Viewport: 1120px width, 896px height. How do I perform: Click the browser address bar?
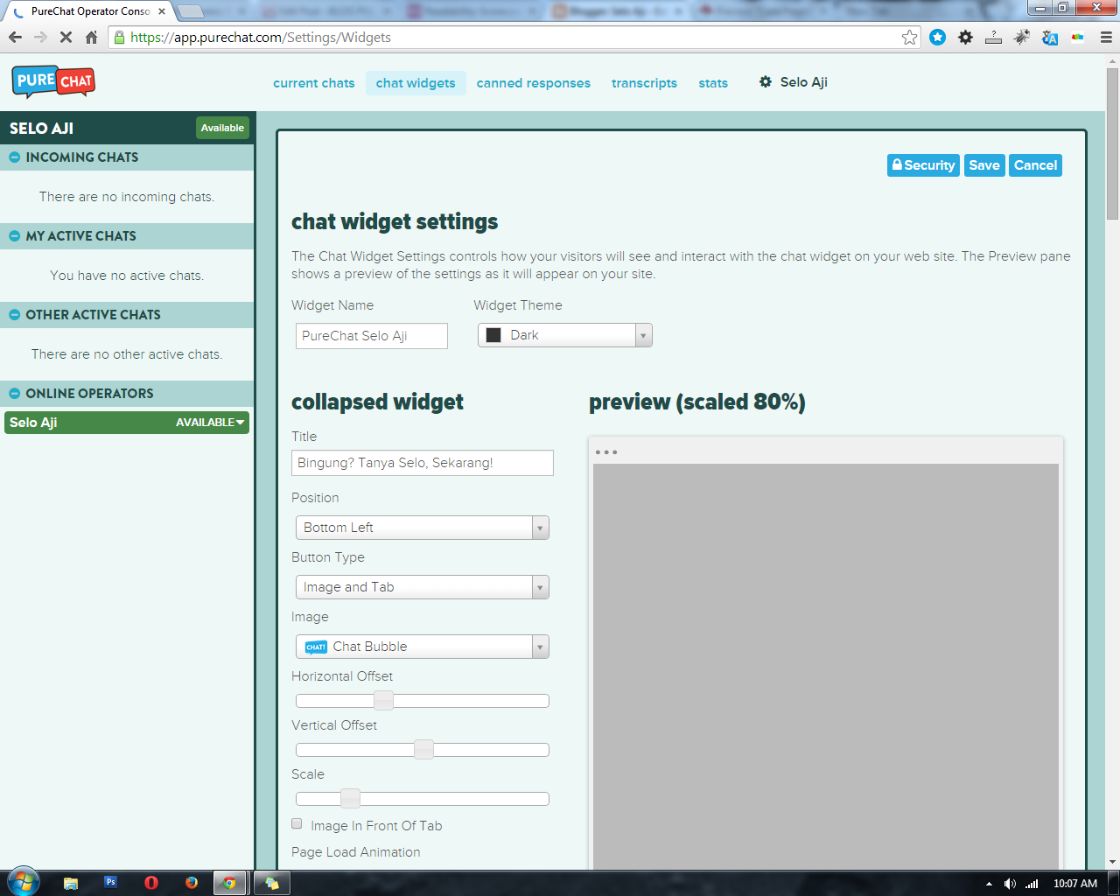point(514,38)
